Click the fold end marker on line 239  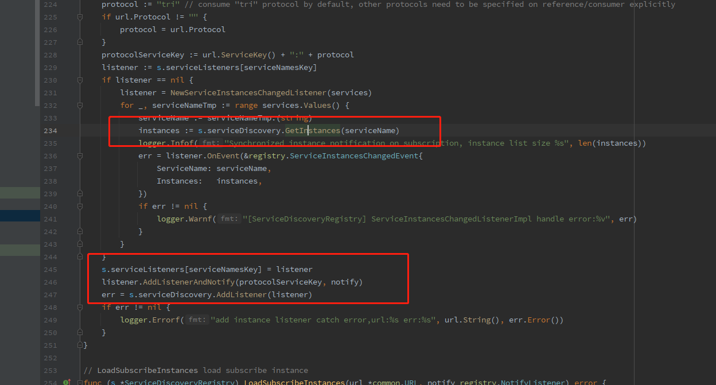80,194
